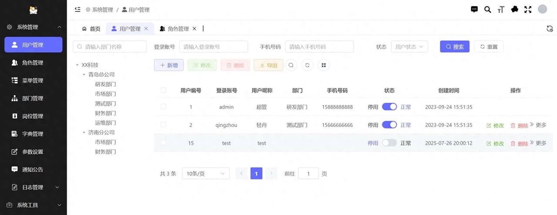Image resolution: width=557 pixels, height=215 pixels.
Task: Click the 新增 add button
Action: click(x=169, y=65)
